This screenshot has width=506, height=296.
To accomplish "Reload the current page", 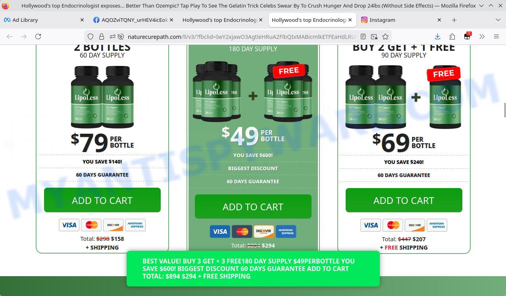I will point(38,37).
